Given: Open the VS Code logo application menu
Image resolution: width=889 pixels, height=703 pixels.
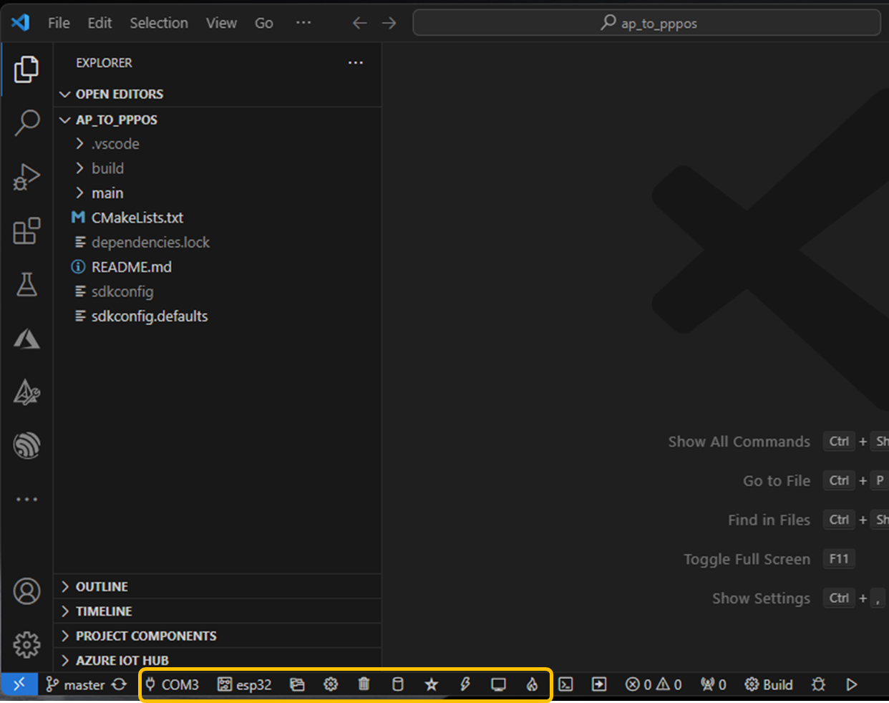Looking at the screenshot, I should pos(21,23).
